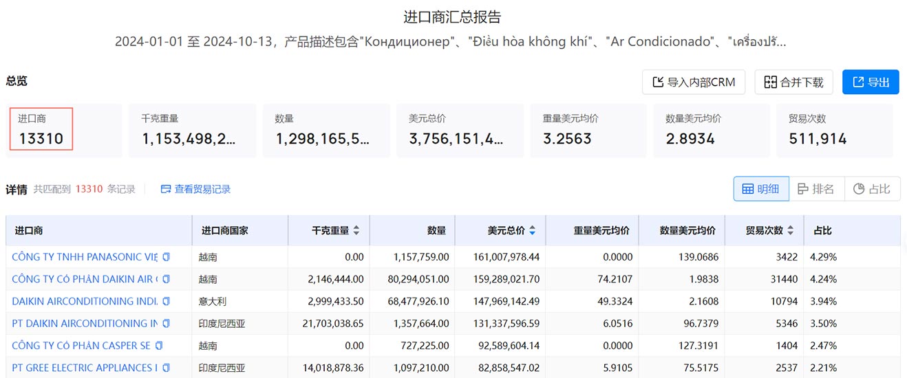Select the 千克重量 summary card
Image resolution: width=907 pixels, height=378 pixels.
pyautogui.click(x=192, y=131)
